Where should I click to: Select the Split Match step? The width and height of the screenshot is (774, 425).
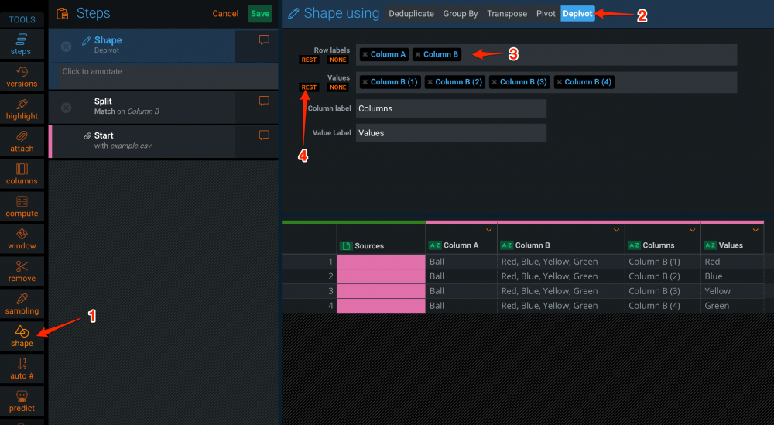[x=142, y=107]
